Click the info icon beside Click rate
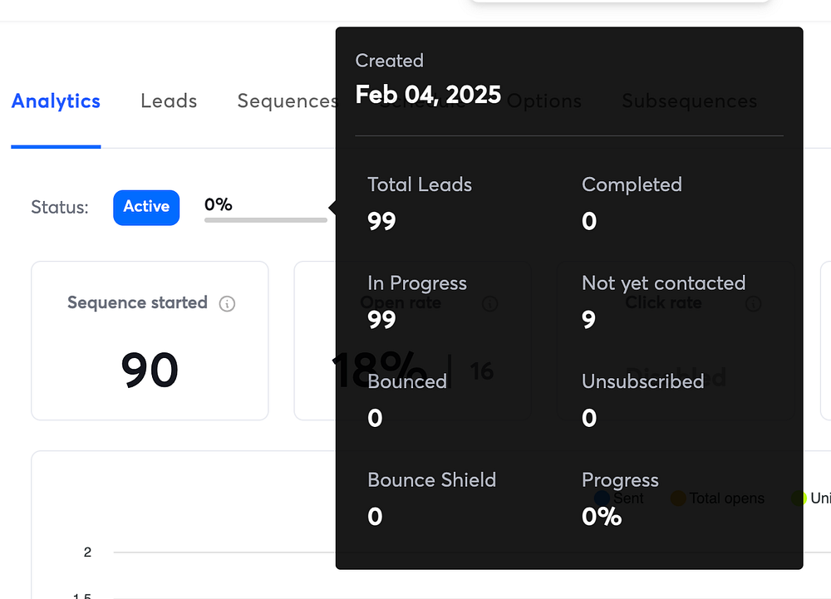831x599 pixels. pyautogui.click(x=754, y=303)
